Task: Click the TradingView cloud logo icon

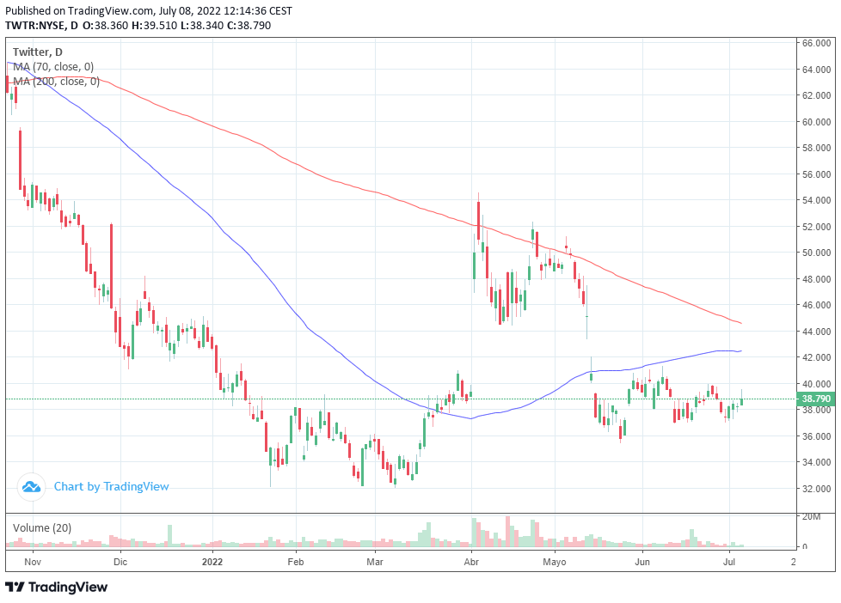Action: [x=31, y=487]
